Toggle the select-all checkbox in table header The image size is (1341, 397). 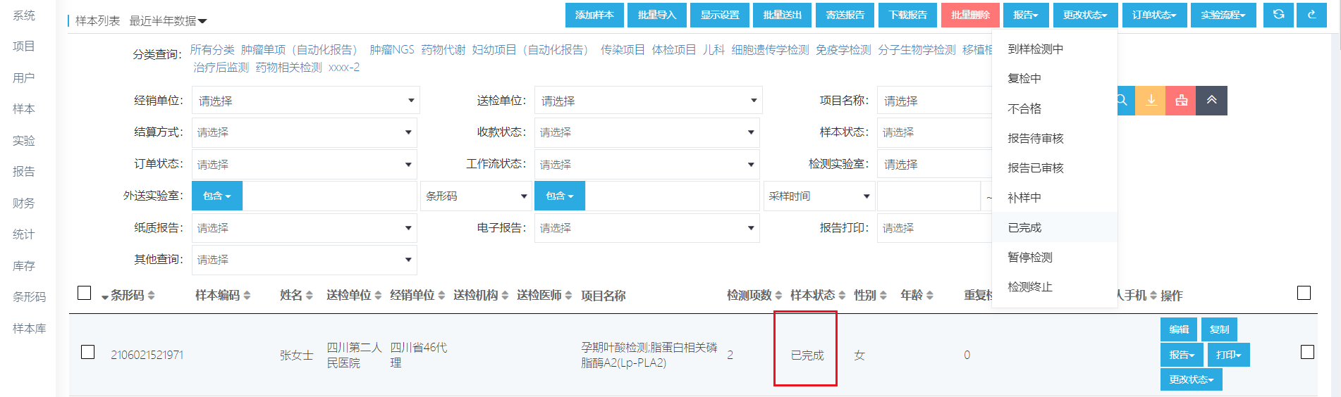point(85,293)
